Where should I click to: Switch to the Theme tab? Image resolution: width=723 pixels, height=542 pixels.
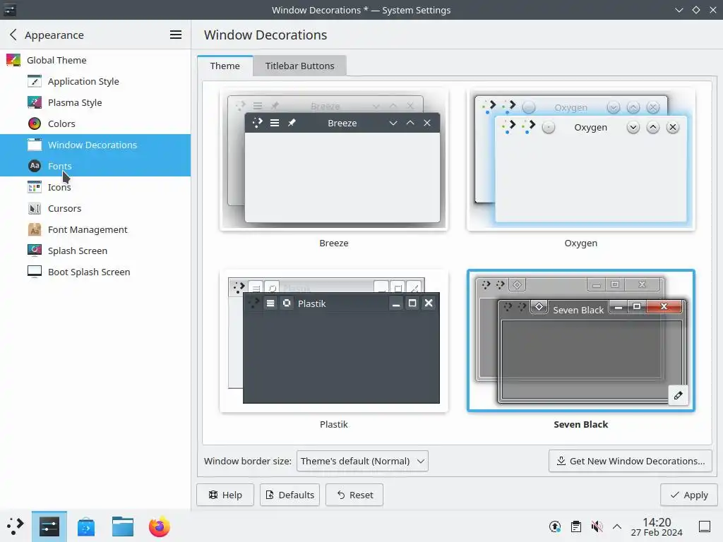[x=225, y=66]
